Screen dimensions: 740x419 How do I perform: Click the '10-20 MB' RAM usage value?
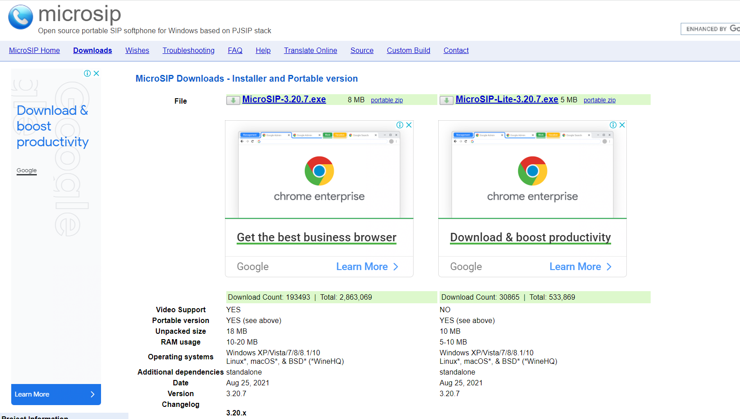click(242, 342)
